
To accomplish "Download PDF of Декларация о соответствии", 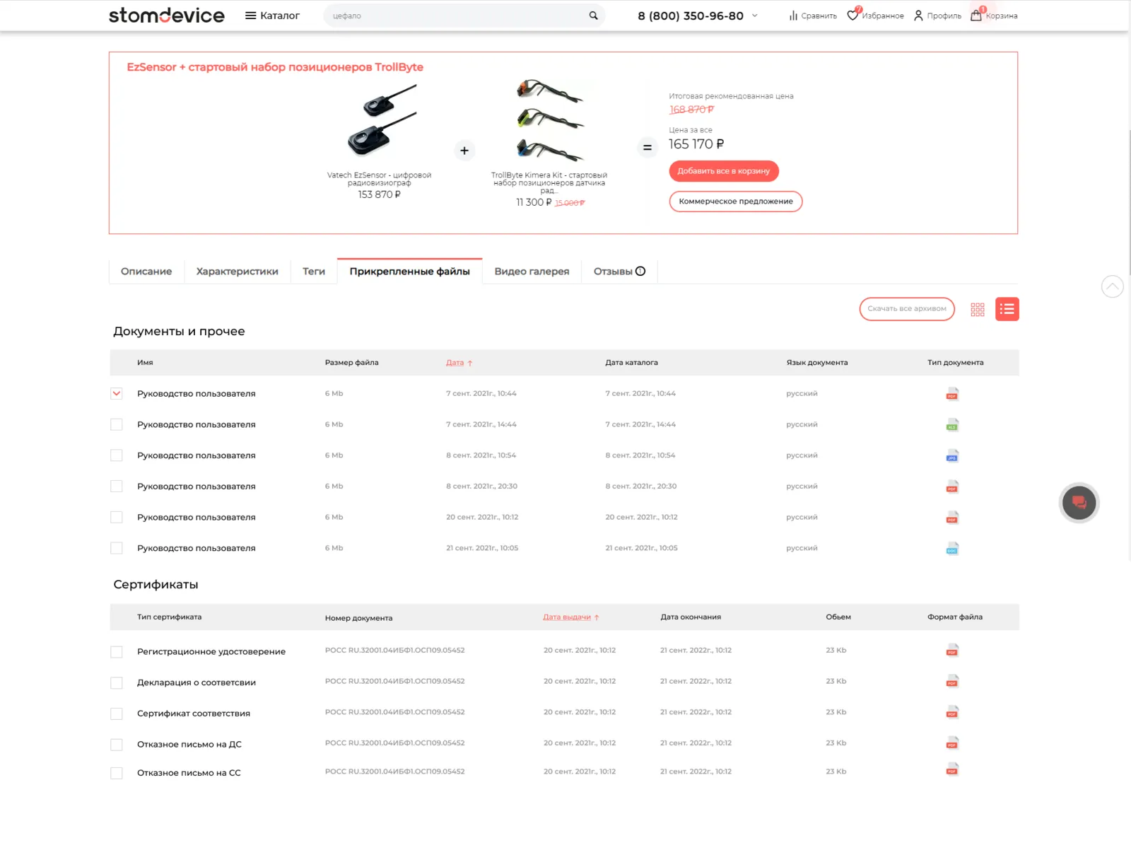I will coord(952,682).
